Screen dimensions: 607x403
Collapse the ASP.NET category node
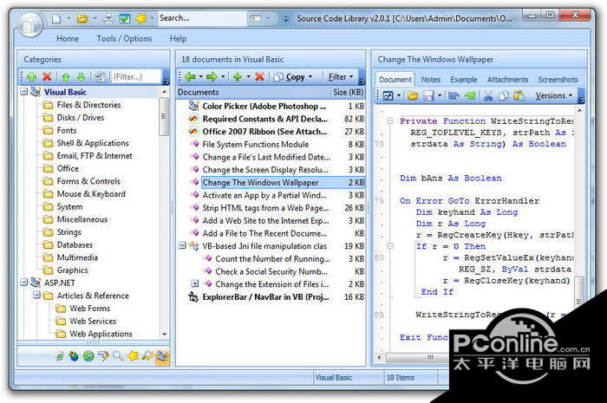(x=23, y=283)
